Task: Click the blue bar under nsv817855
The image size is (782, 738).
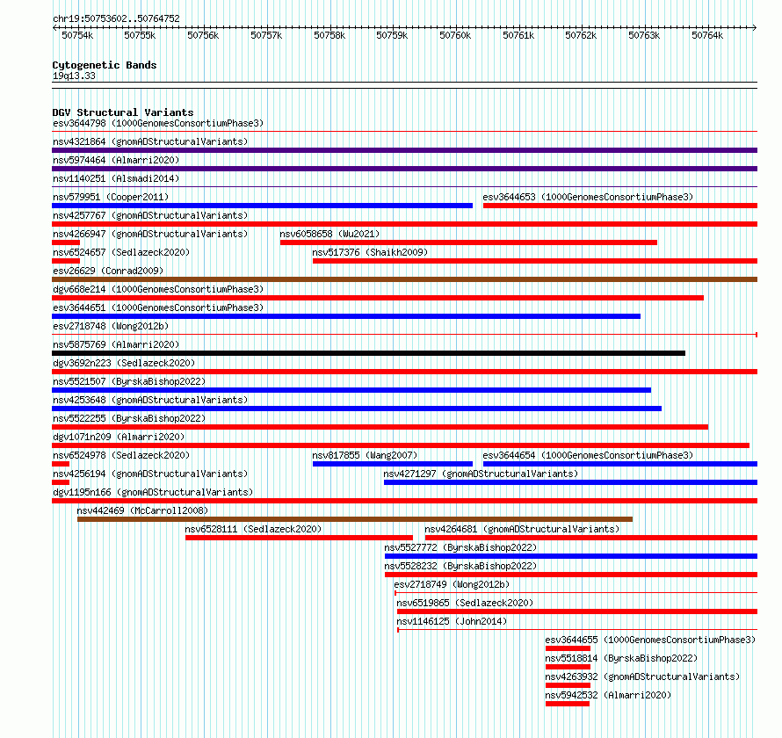Action: tap(393, 464)
